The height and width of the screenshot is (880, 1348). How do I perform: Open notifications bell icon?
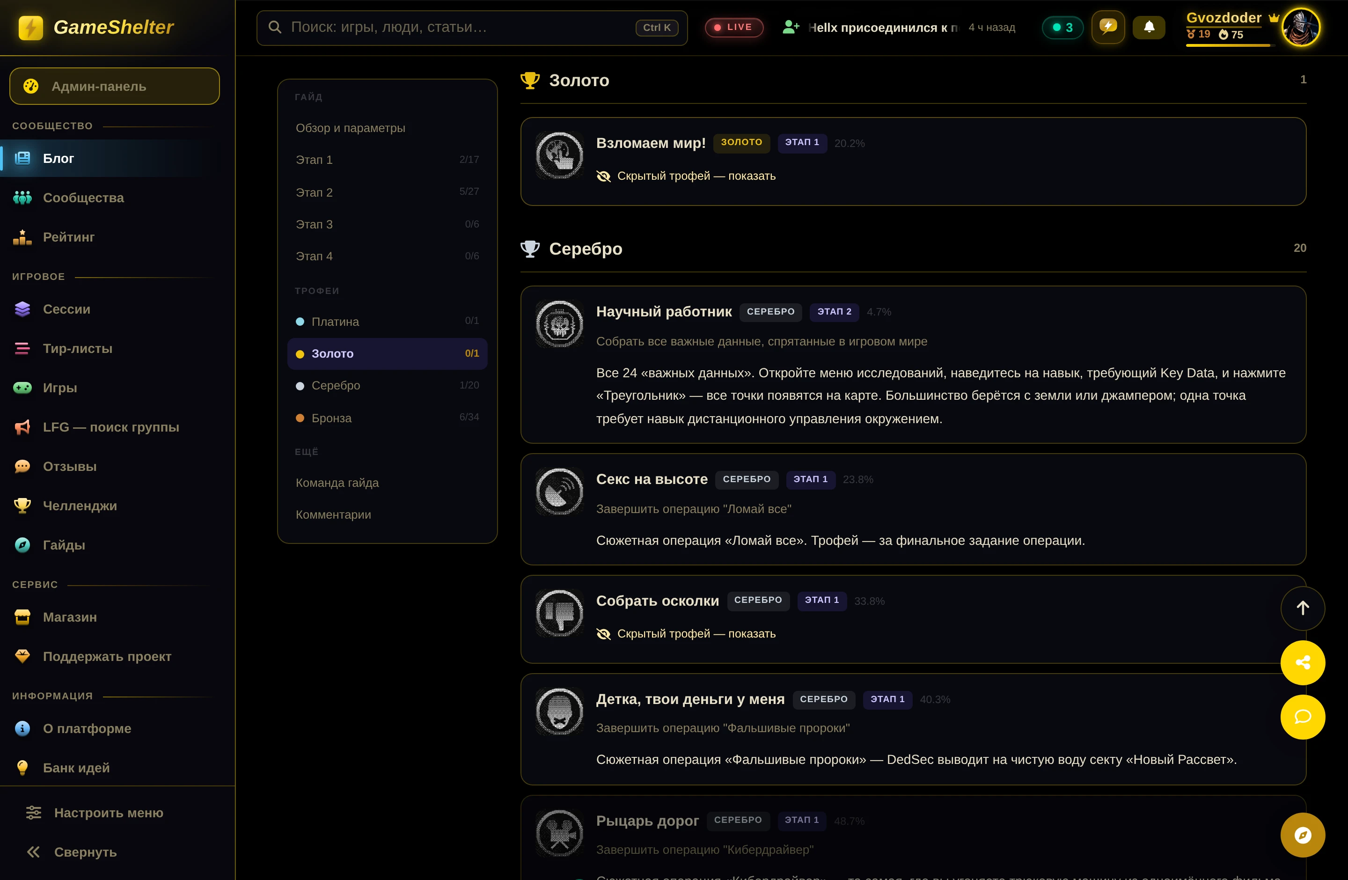coord(1149,27)
